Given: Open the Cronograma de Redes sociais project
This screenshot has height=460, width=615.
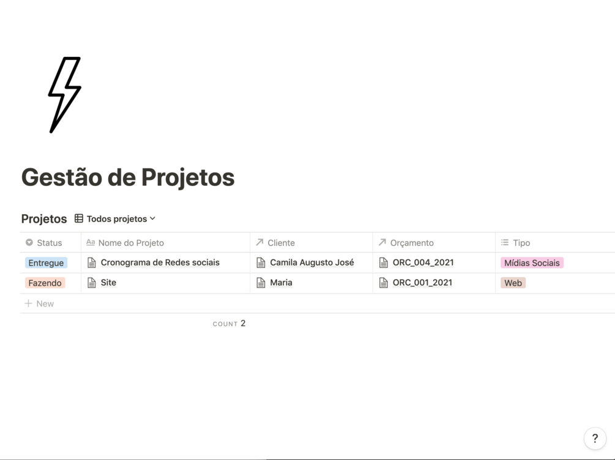Looking at the screenshot, I should click(x=160, y=262).
